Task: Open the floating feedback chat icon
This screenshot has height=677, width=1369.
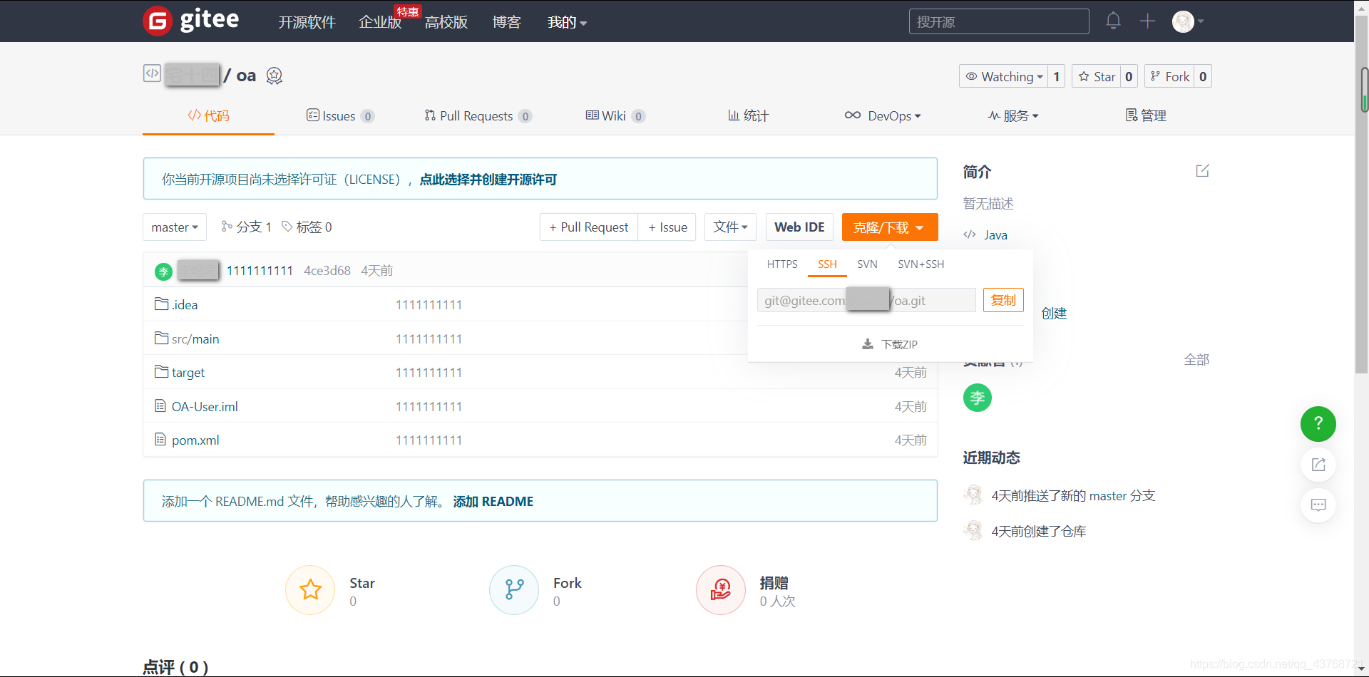Action: tap(1318, 505)
